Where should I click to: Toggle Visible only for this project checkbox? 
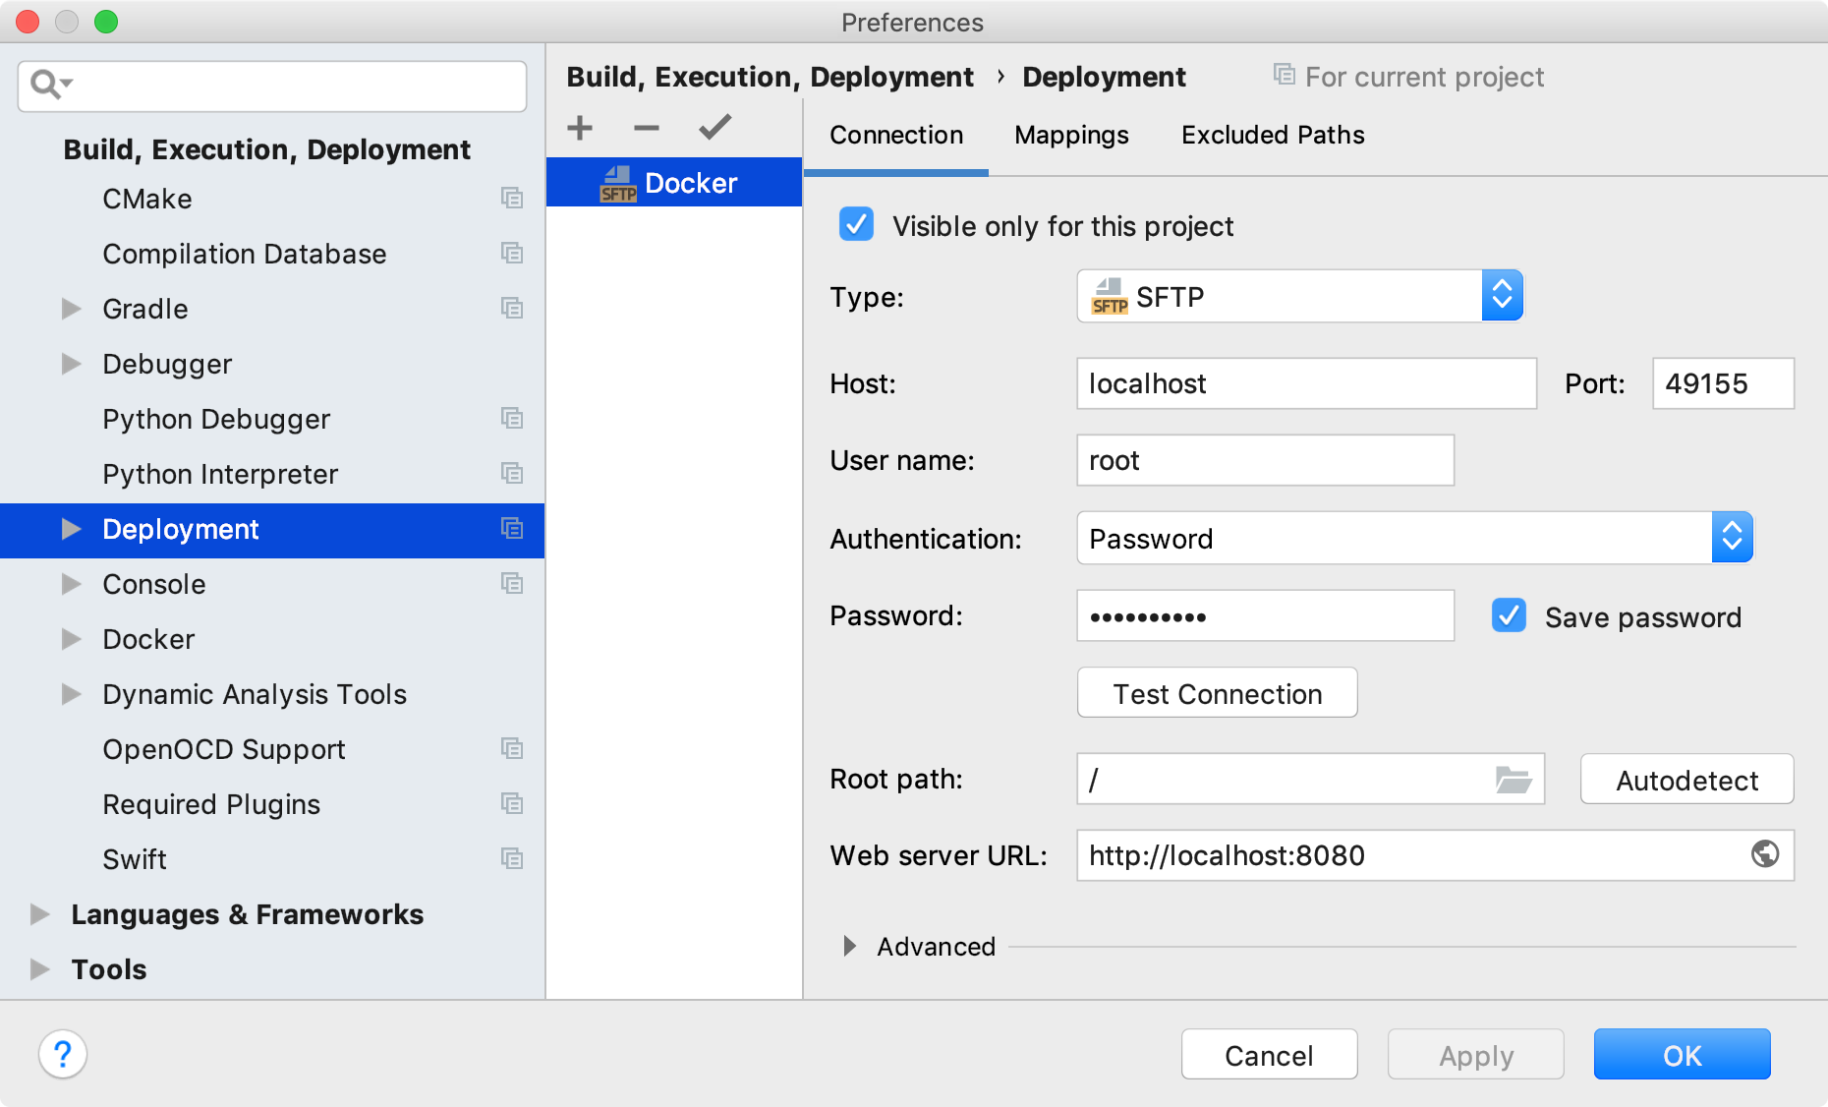click(x=856, y=225)
